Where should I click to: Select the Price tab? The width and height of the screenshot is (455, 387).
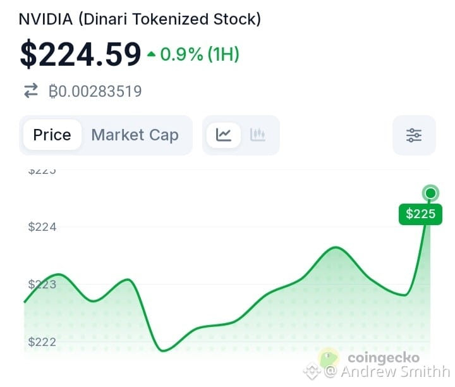coord(52,135)
